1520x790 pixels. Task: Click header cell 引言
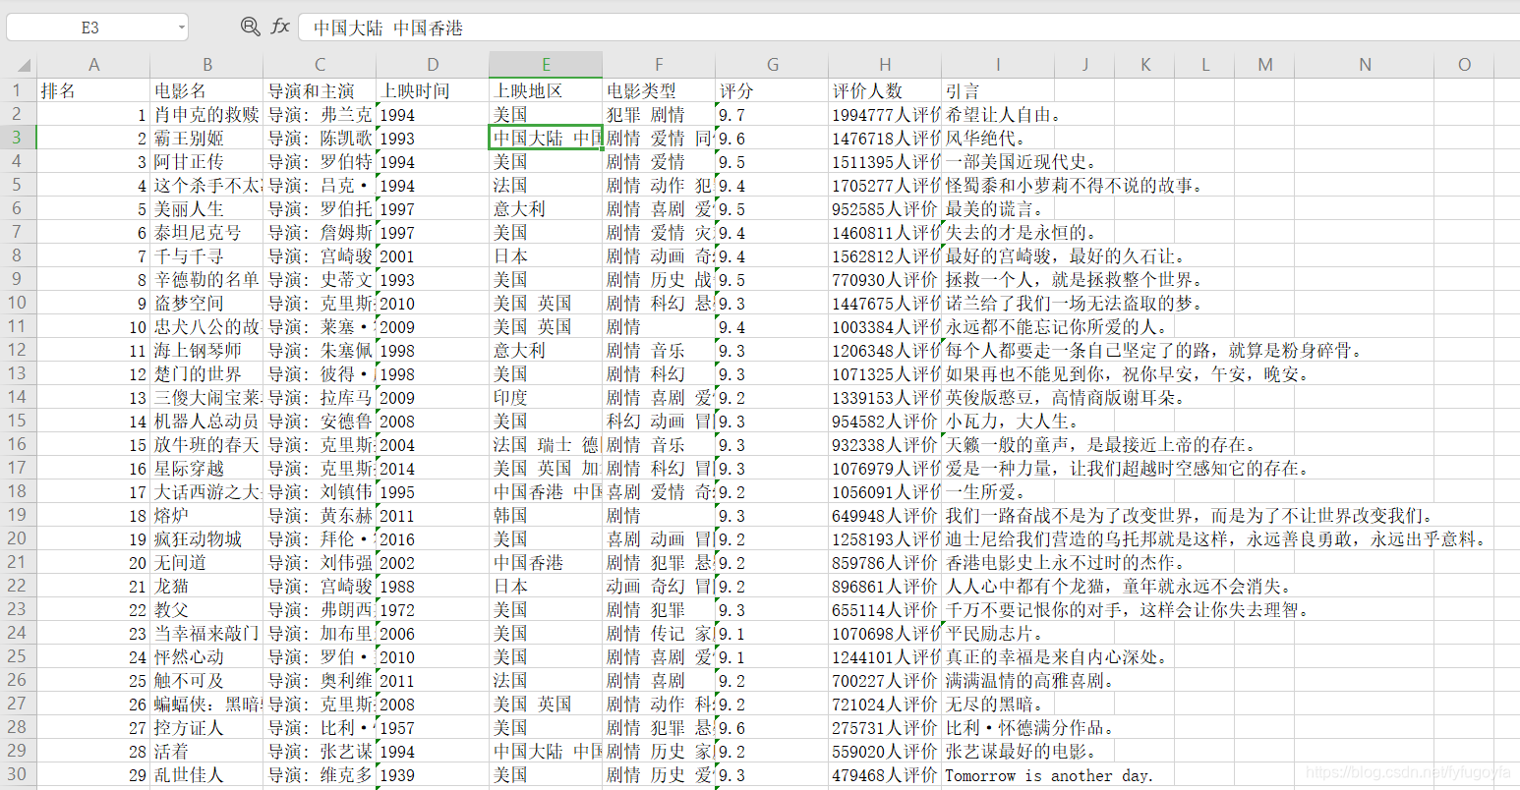(998, 90)
